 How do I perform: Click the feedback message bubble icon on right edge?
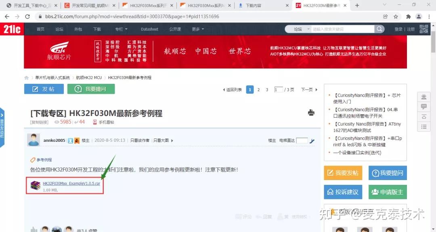click(423, 106)
